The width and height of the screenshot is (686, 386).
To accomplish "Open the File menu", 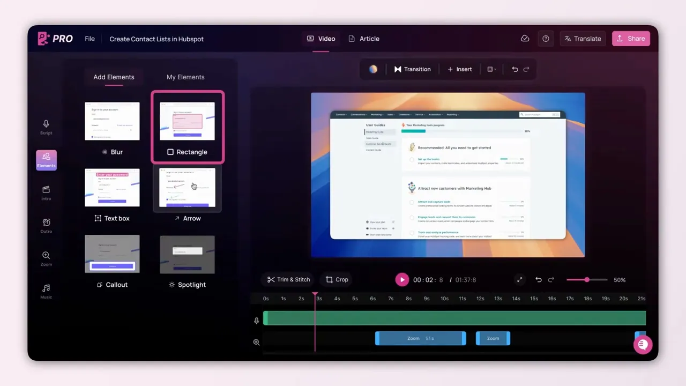I will coord(90,39).
